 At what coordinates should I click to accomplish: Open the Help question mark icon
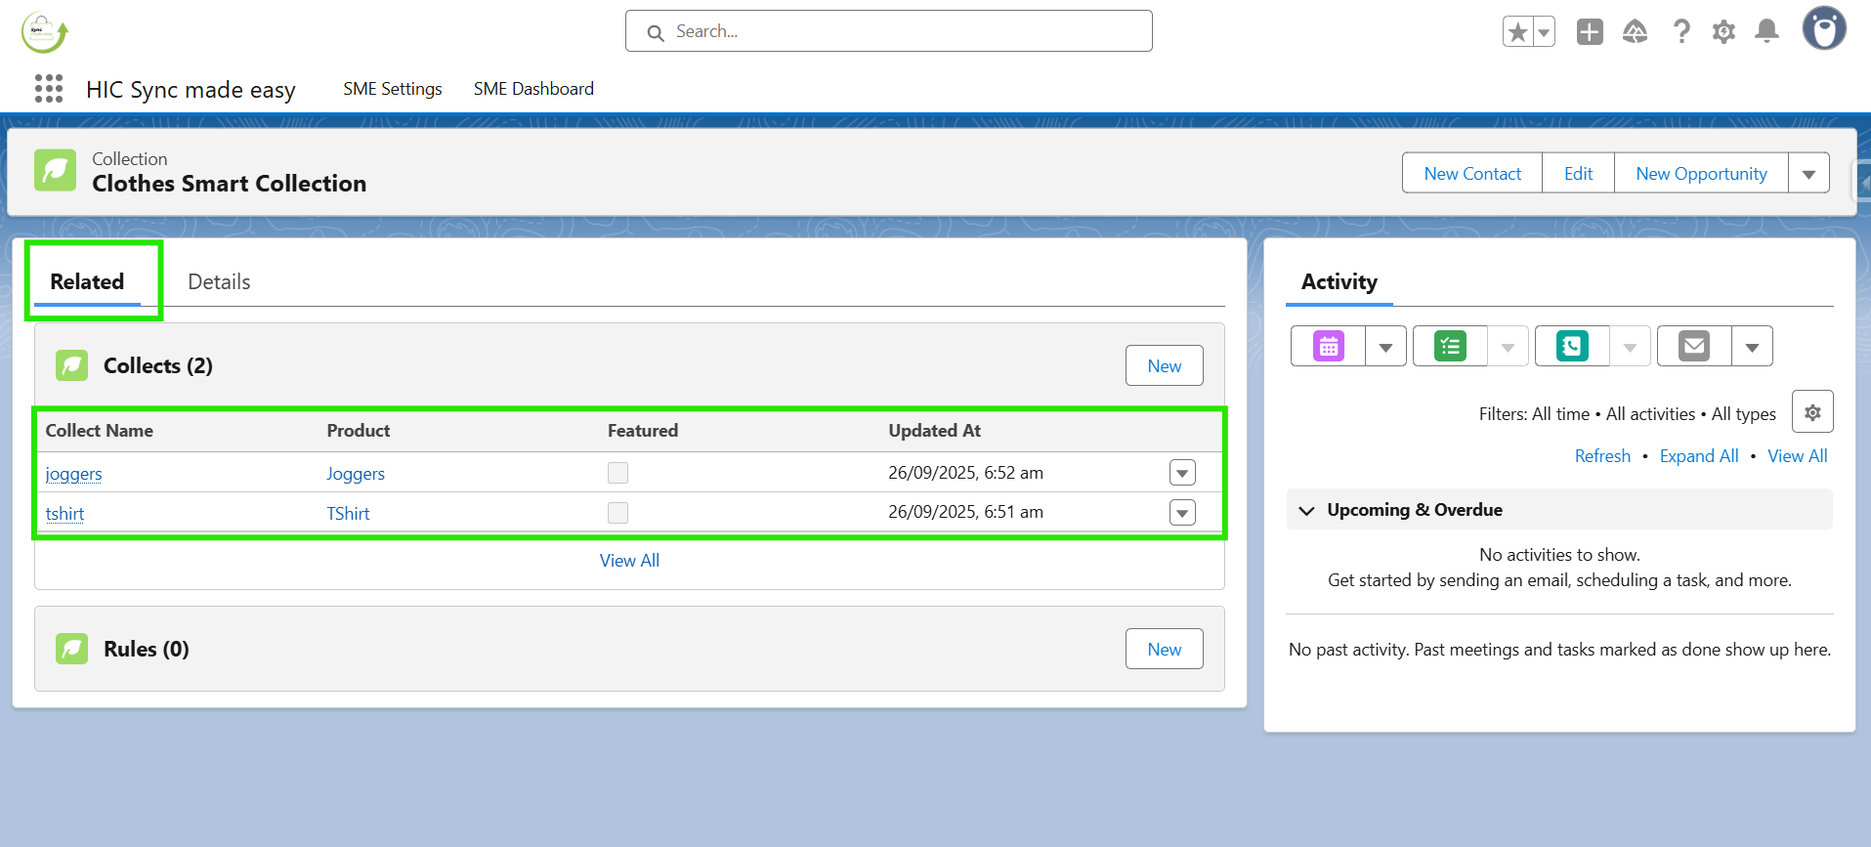(x=1680, y=32)
